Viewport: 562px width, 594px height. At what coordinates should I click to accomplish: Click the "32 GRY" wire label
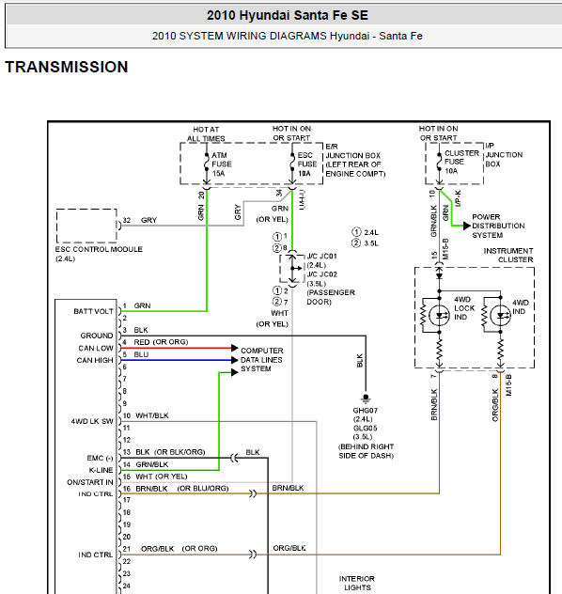pyautogui.click(x=140, y=220)
